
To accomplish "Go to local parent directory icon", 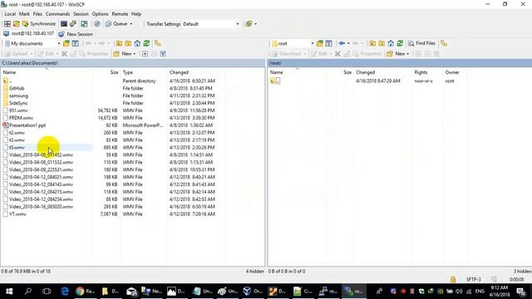I will [119, 43].
